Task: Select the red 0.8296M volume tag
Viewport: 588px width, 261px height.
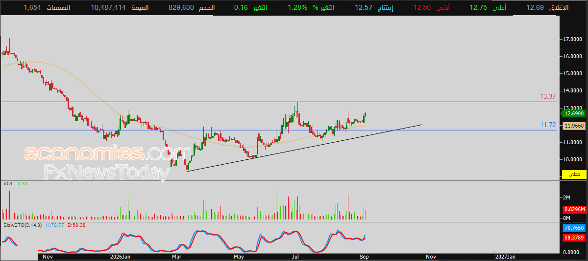Action: [574, 209]
